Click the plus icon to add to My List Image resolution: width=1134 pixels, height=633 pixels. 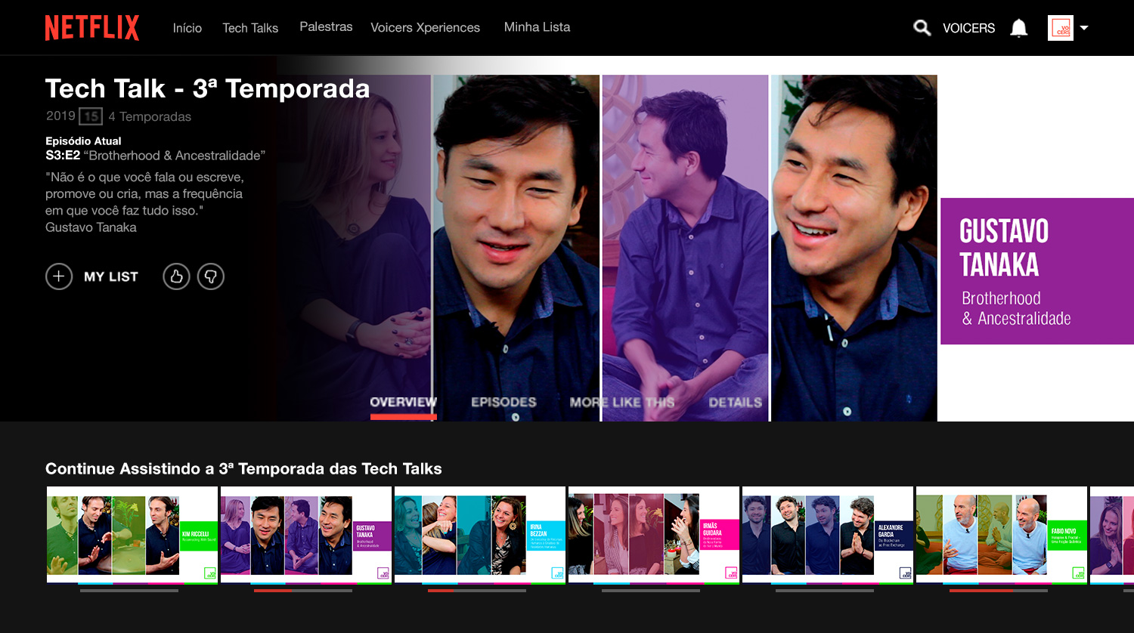point(59,276)
